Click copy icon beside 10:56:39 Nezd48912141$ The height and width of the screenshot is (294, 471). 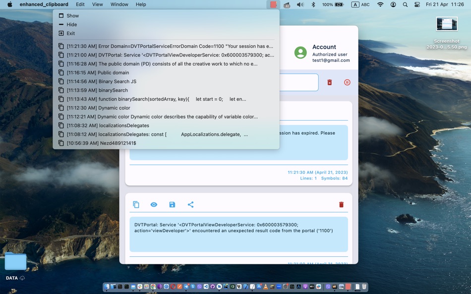pyautogui.click(x=61, y=143)
